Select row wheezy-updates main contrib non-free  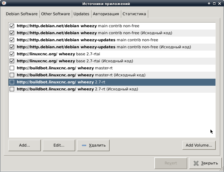(112, 40)
